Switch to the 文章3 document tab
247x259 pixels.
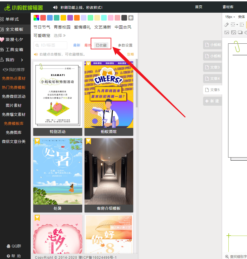coord(212,67)
